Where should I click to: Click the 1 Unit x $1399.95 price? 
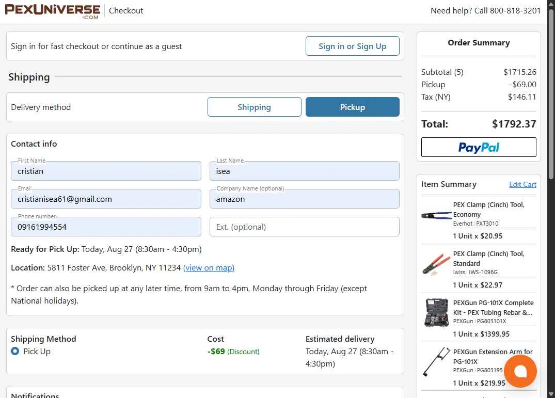coord(481,335)
